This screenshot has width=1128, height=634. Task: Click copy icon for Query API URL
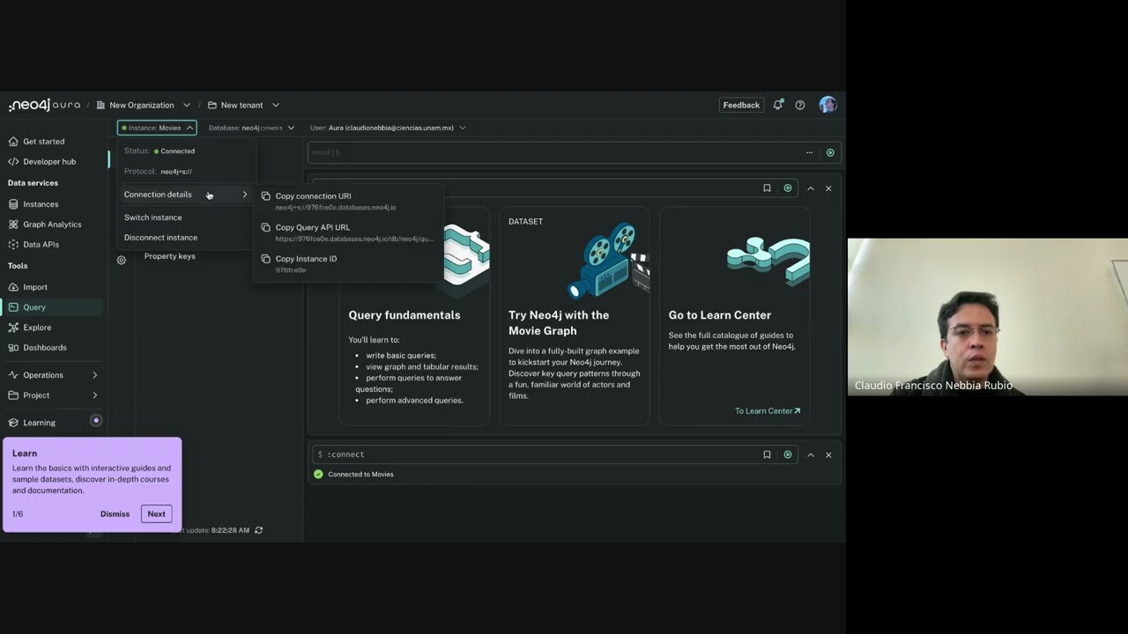click(266, 227)
